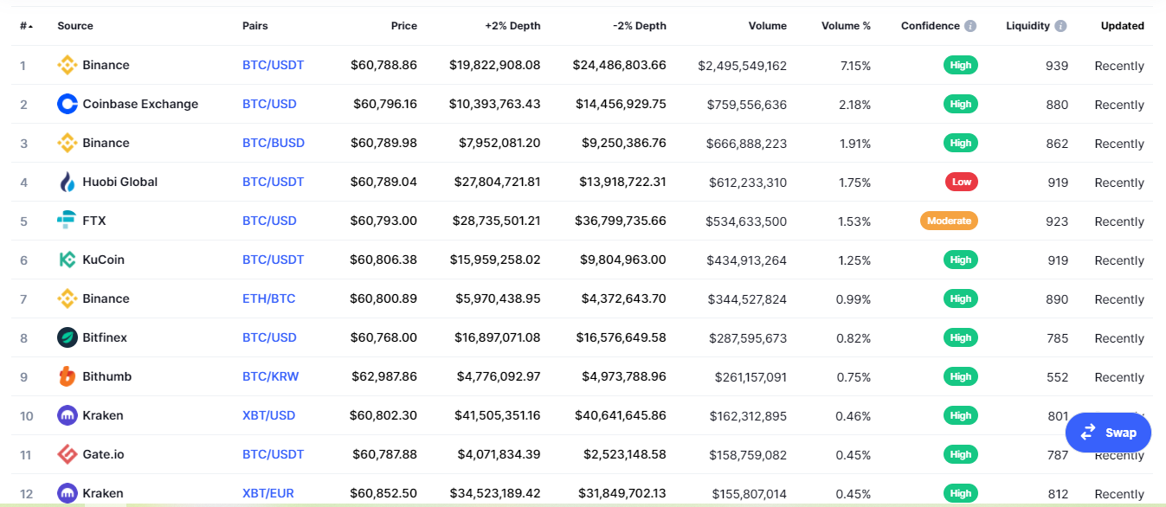Click the Gate.io logo icon

[x=67, y=454]
